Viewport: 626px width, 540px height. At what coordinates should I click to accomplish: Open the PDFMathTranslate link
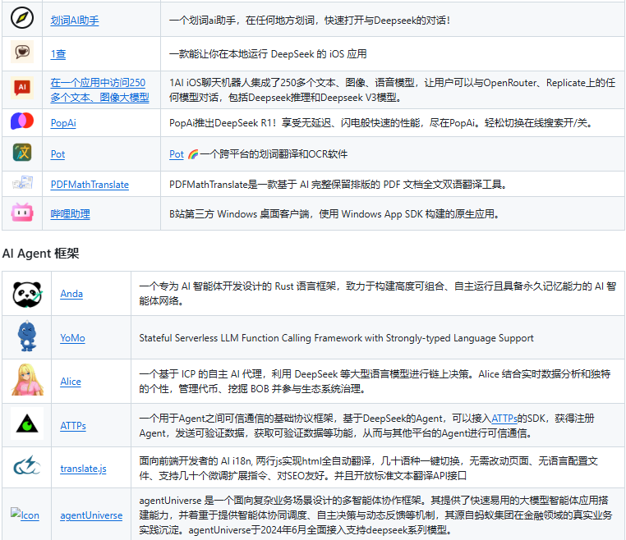[x=90, y=185]
